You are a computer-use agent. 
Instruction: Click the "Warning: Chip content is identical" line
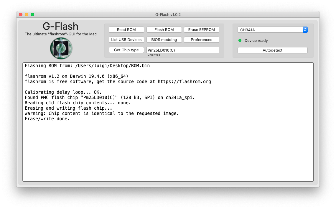pos(102,113)
